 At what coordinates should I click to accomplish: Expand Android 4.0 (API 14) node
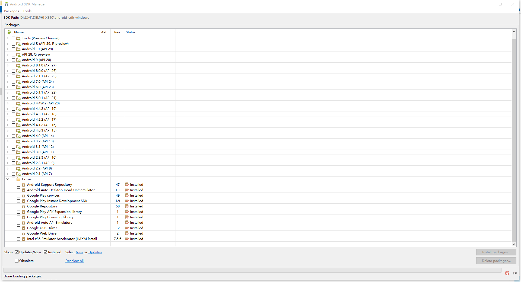point(8,136)
